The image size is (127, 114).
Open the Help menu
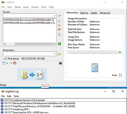pos(51,7)
